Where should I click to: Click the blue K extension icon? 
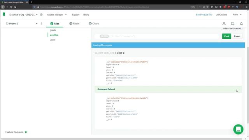click(x=237, y=7)
